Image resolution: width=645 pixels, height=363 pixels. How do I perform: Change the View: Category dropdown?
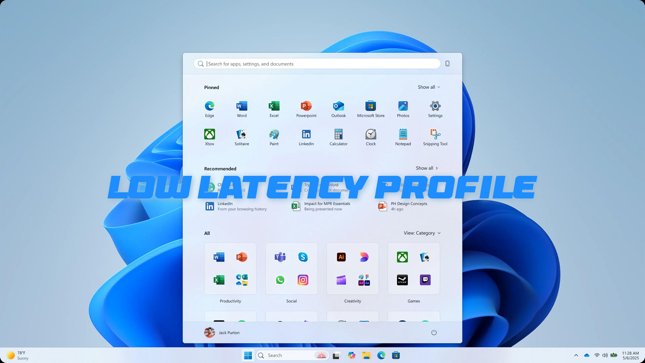(422, 233)
